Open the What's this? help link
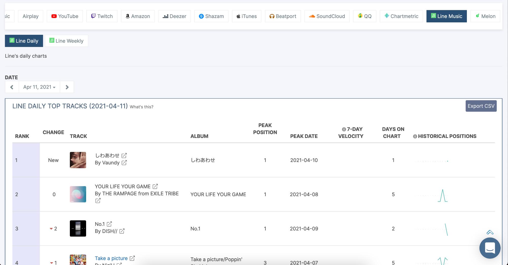508x265 pixels. [141, 107]
